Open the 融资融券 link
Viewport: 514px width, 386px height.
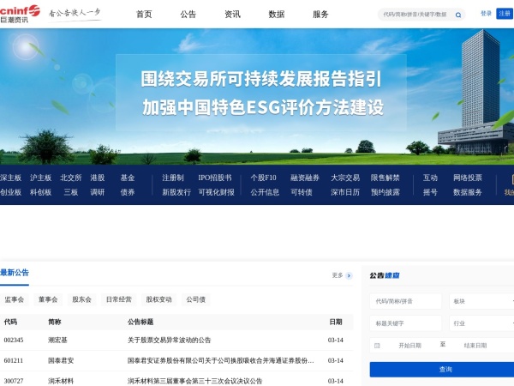pyautogui.click(x=305, y=178)
